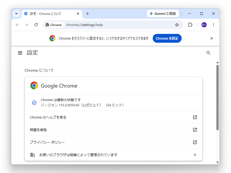Dismiss the taskbar pin promo banner
This screenshot has height=173, width=231.
tap(211, 38)
